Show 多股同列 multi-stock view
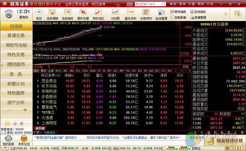This screenshot has width=246, height=151. (x=146, y=14)
